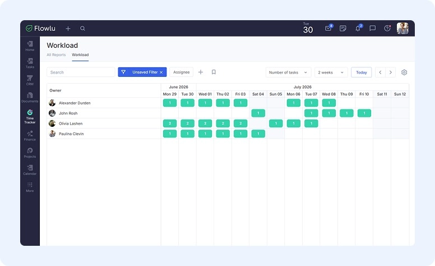The width and height of the screenshot is (435, 266).
Task: Open the More sidebar menu
Action: [x=30, y=187]
